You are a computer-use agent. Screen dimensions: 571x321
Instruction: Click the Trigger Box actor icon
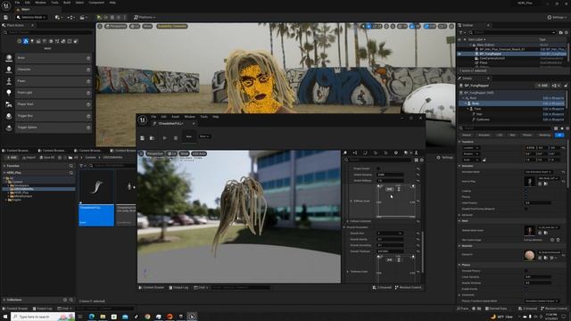coord(9,116)
